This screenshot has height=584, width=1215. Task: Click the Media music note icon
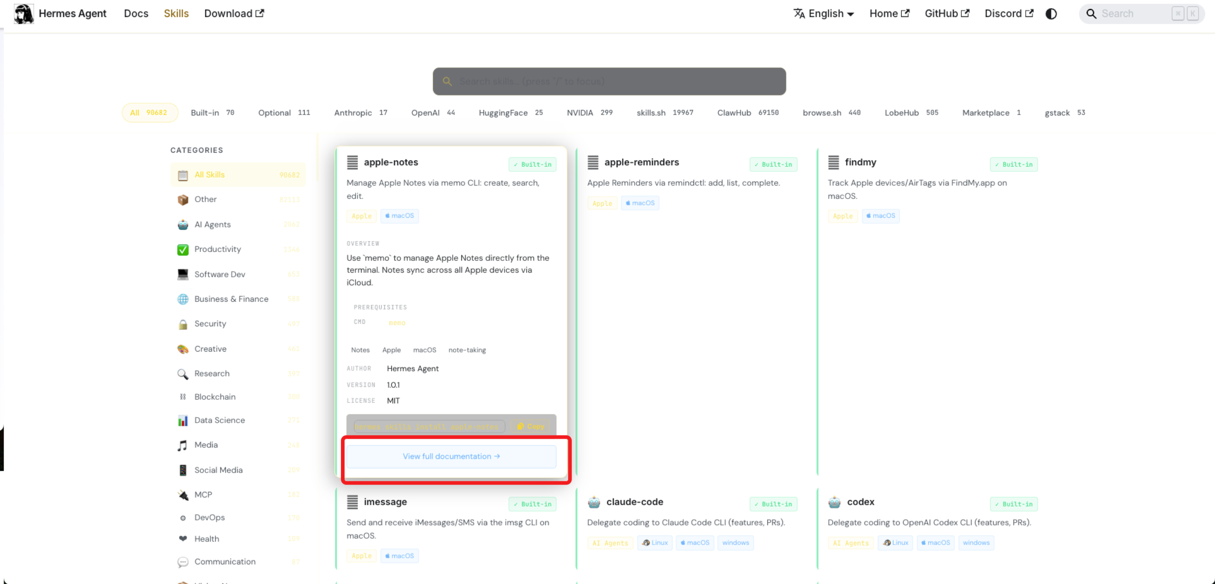pyautogui.click(x=182, y=445)
